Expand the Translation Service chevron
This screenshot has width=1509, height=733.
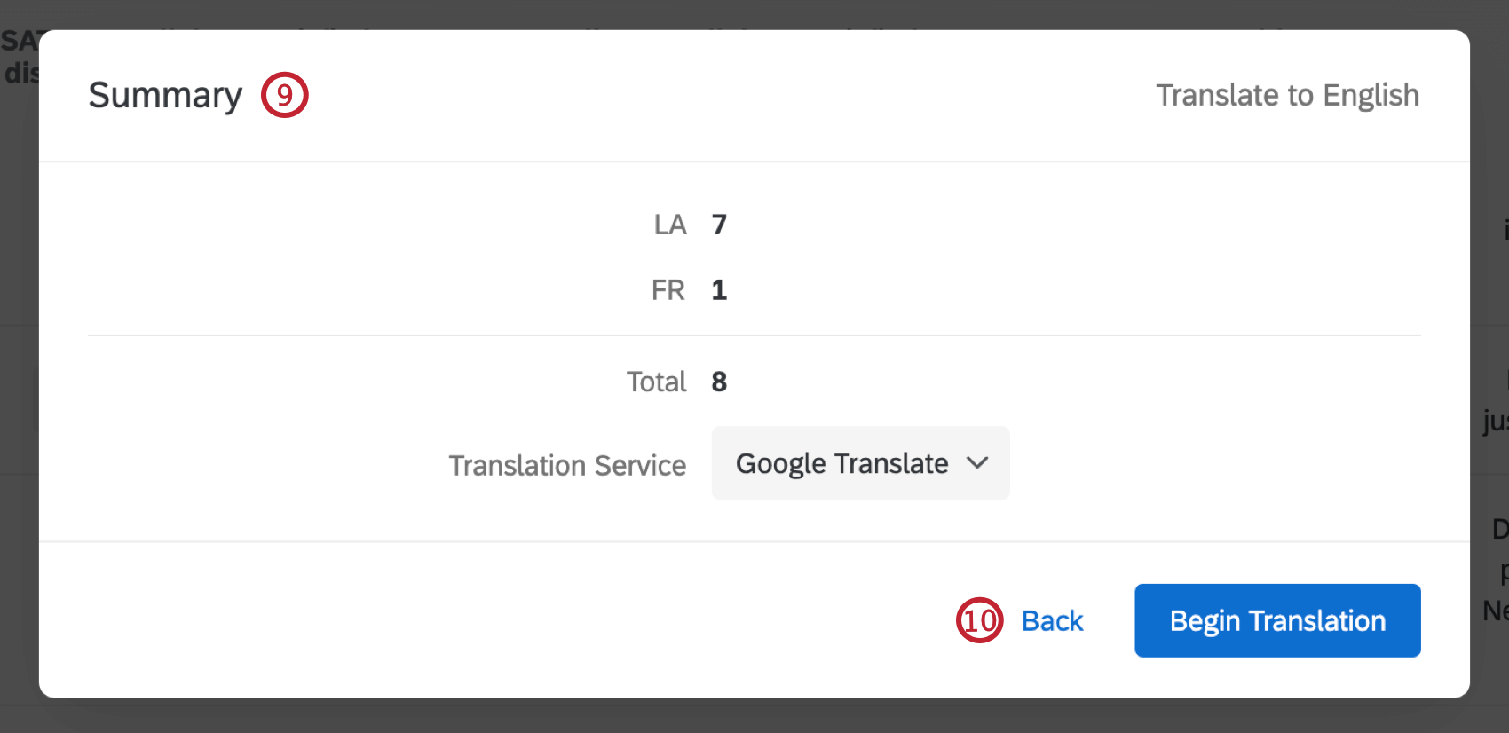click(977, 463)
